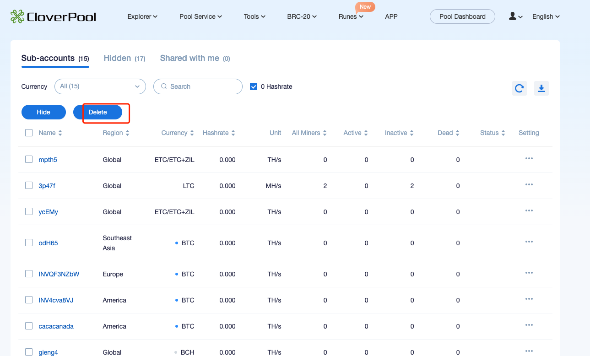
Task: Open settings dots for gieng4
Action: (x=529, y=351)
